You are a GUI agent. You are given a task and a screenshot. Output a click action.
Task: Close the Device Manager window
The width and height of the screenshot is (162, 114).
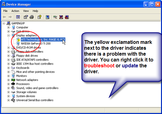pyautogui.click(x=158, y=4)
